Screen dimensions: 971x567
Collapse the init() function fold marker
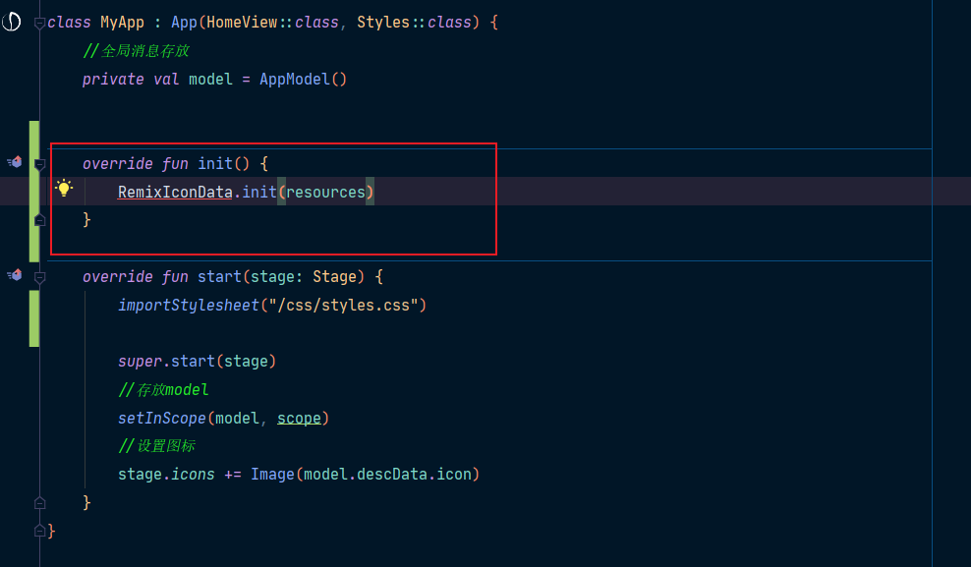tap(39, 164)
